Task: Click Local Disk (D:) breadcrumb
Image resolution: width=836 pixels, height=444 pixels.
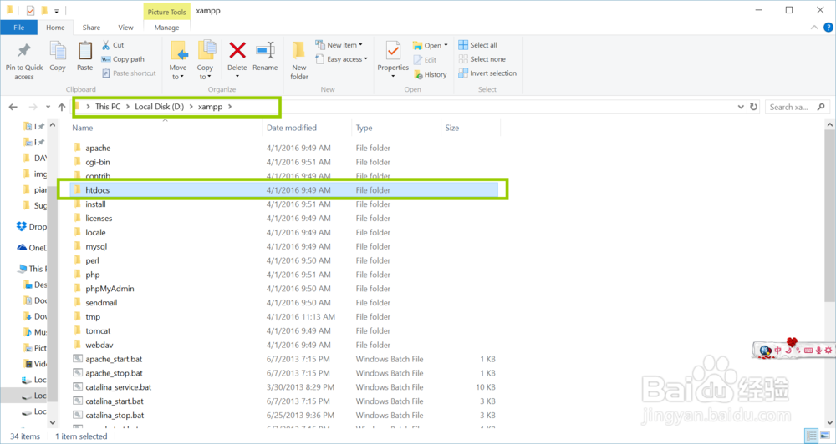Action: coord(160,107)
